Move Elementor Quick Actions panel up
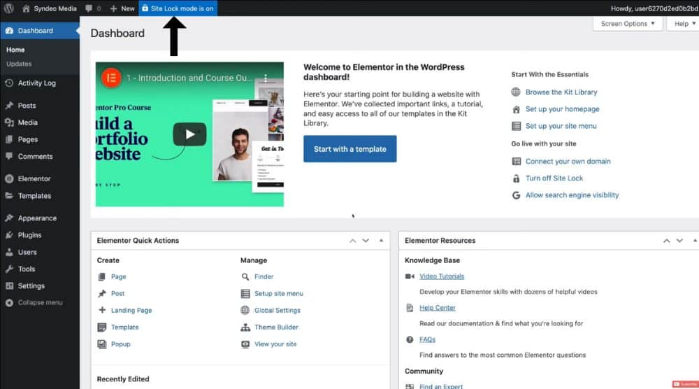This screenshot has height=389, width=699. click(352, 241)
